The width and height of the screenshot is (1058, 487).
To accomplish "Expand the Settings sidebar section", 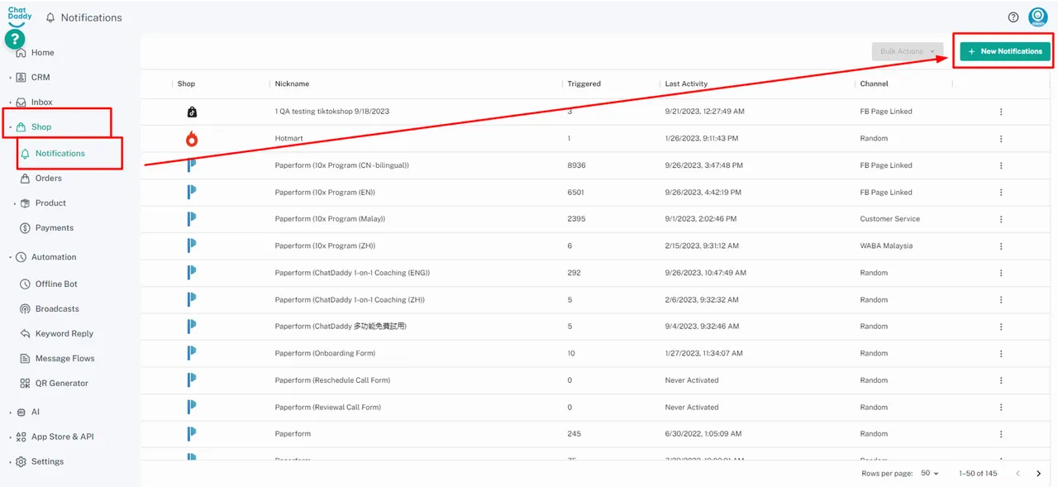I will [47, 461].
